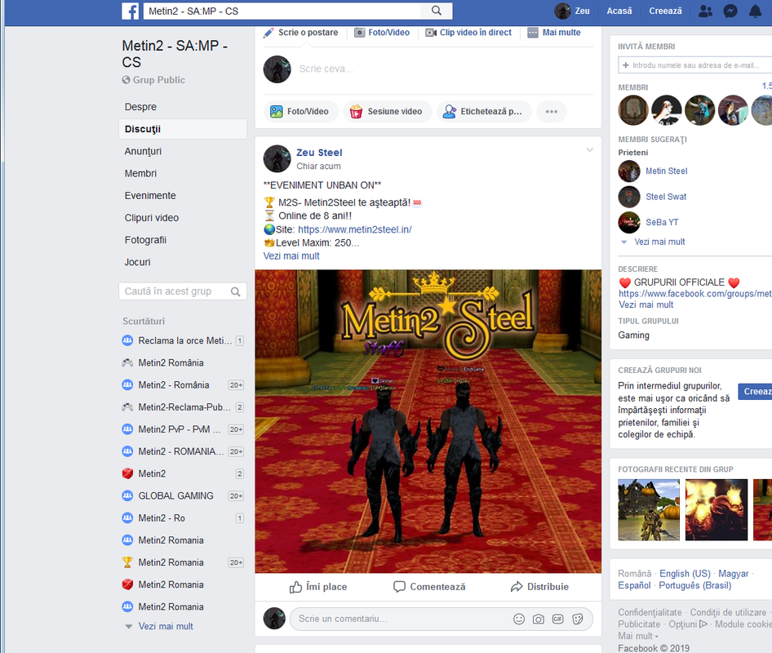
Task: Open Metin2 PvP - PvM shortcut
Action: (183, 429)
